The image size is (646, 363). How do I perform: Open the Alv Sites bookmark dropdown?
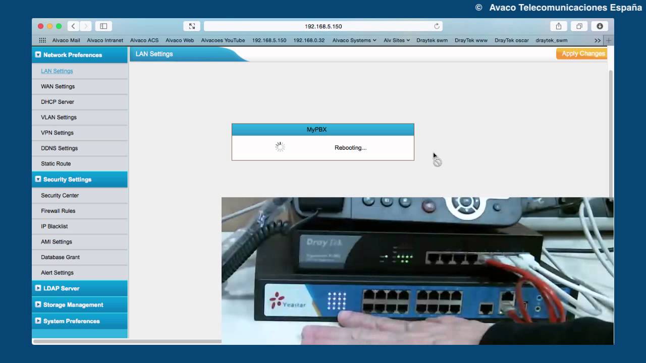pyautogui.click(x=397, y=40)
